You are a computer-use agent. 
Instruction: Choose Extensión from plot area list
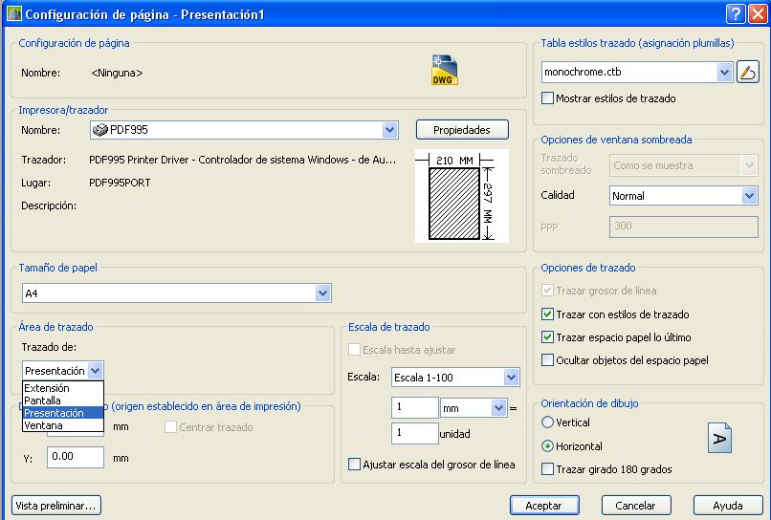click(48, 388)
